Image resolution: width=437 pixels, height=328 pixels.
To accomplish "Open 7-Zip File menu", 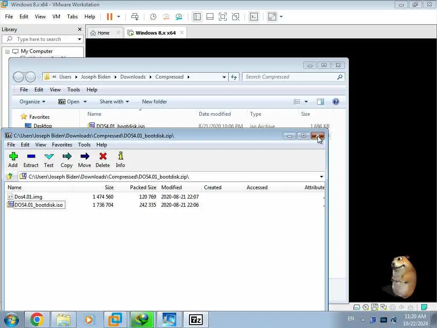I will [11, 144].
